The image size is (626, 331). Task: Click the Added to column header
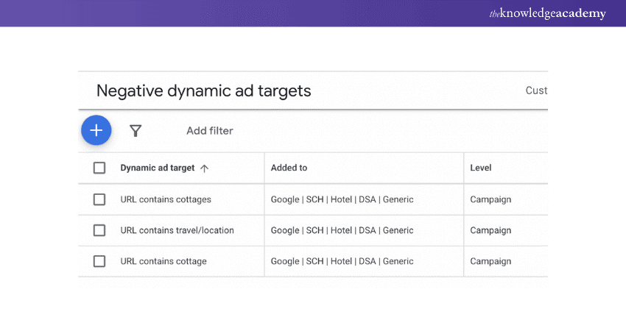(x=289, y=168)
